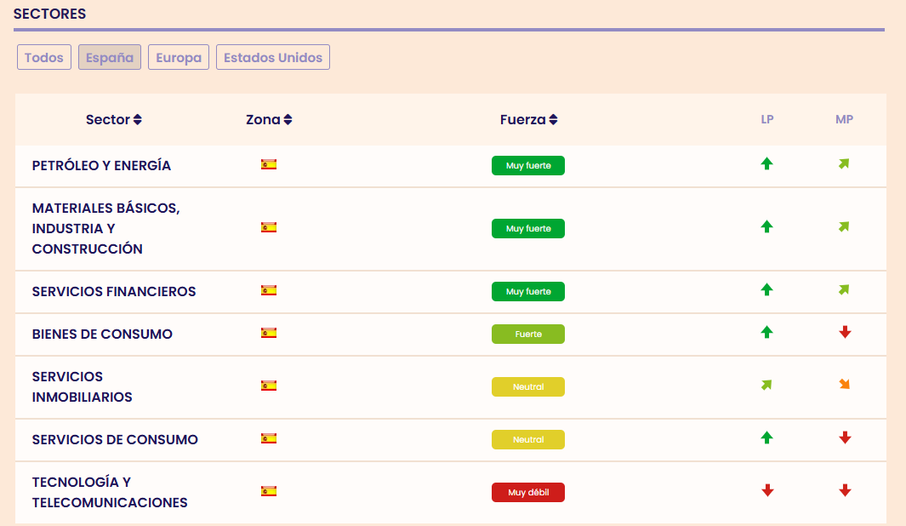Viewport: 906px width, 526px height.
Task: Toggle the España filter
Action: [x=110, y=58]
